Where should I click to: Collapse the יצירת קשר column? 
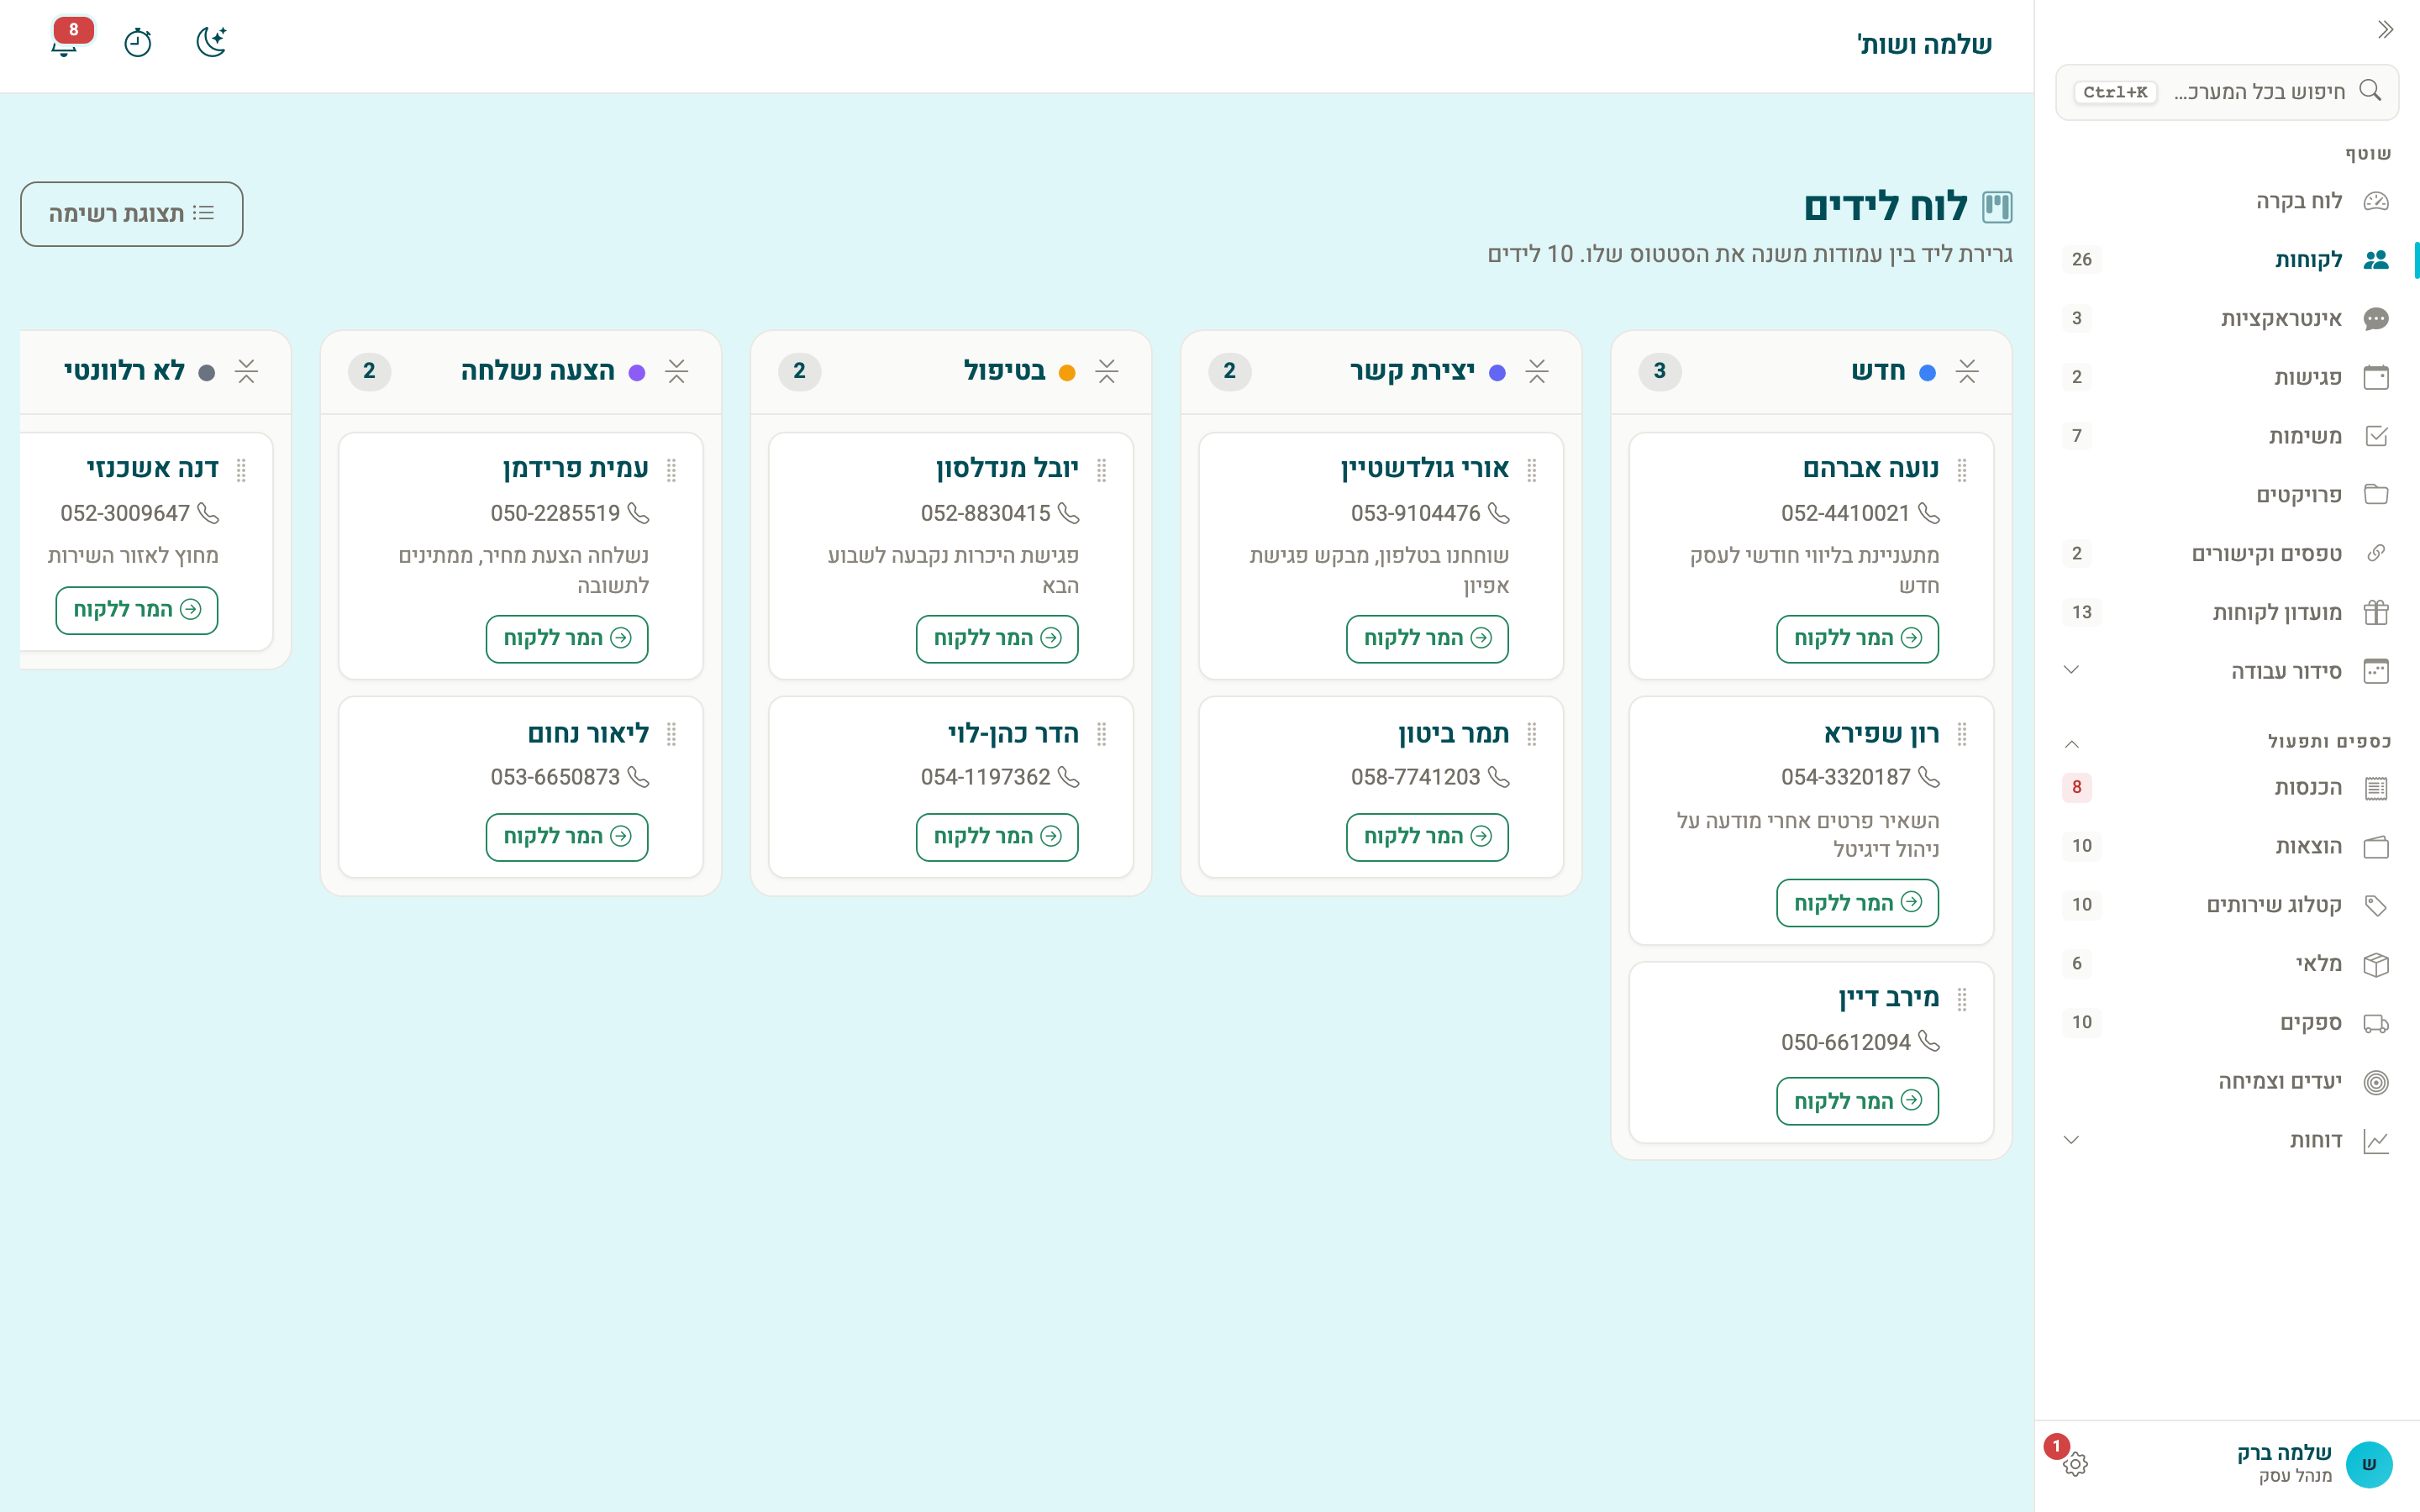pyautogui.click(x=1537, y=372)
